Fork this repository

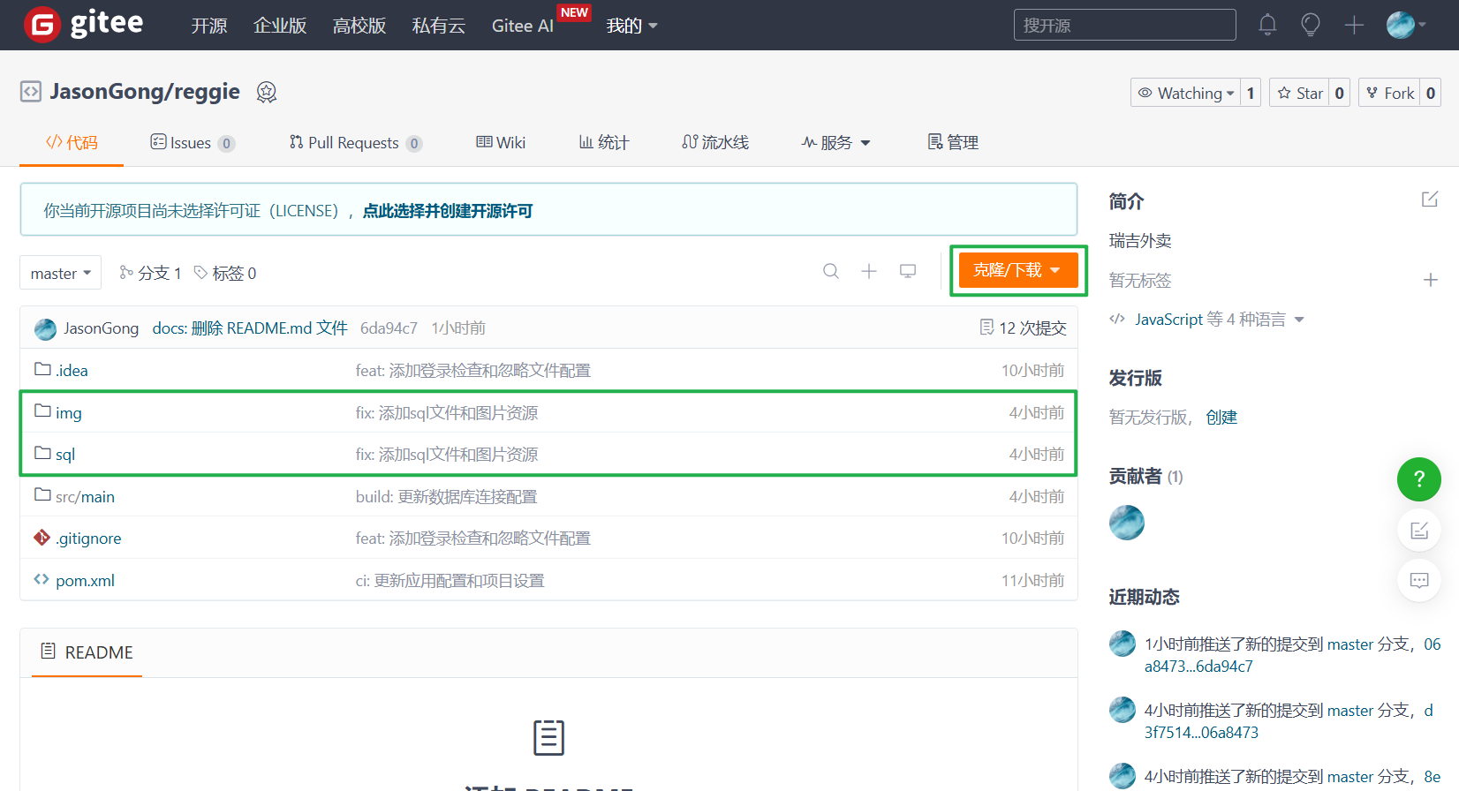1390,93
